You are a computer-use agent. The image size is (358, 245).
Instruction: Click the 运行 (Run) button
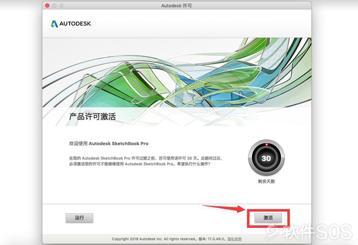pos(79,218)
